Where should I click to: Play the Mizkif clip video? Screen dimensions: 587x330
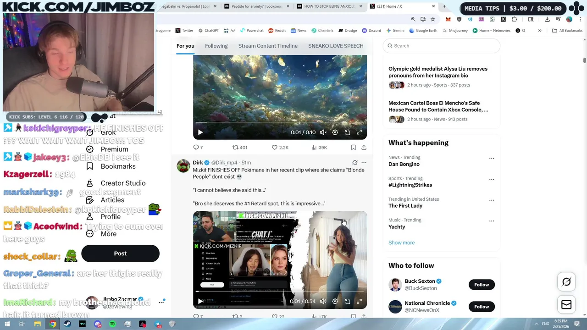(x=200, y=301)
